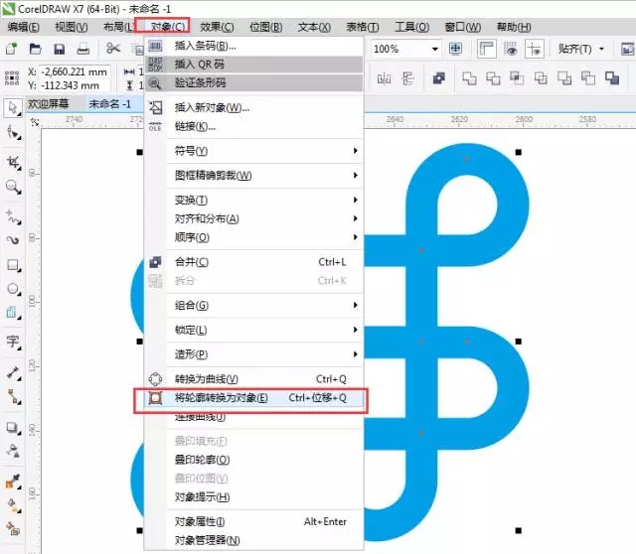Toggle show rulers icon
Image resolution: width=636 pixels, height=554 pixels.
pyautogui.click(x=486, y=49)
